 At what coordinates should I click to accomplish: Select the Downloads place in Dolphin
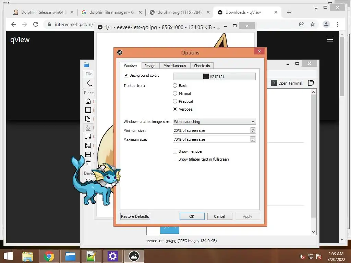point(88,128)
